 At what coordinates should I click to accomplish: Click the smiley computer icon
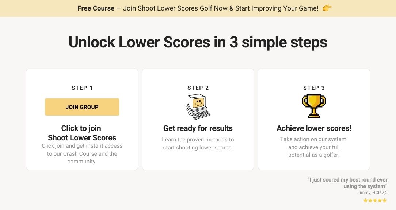click(x=198, y=107)
